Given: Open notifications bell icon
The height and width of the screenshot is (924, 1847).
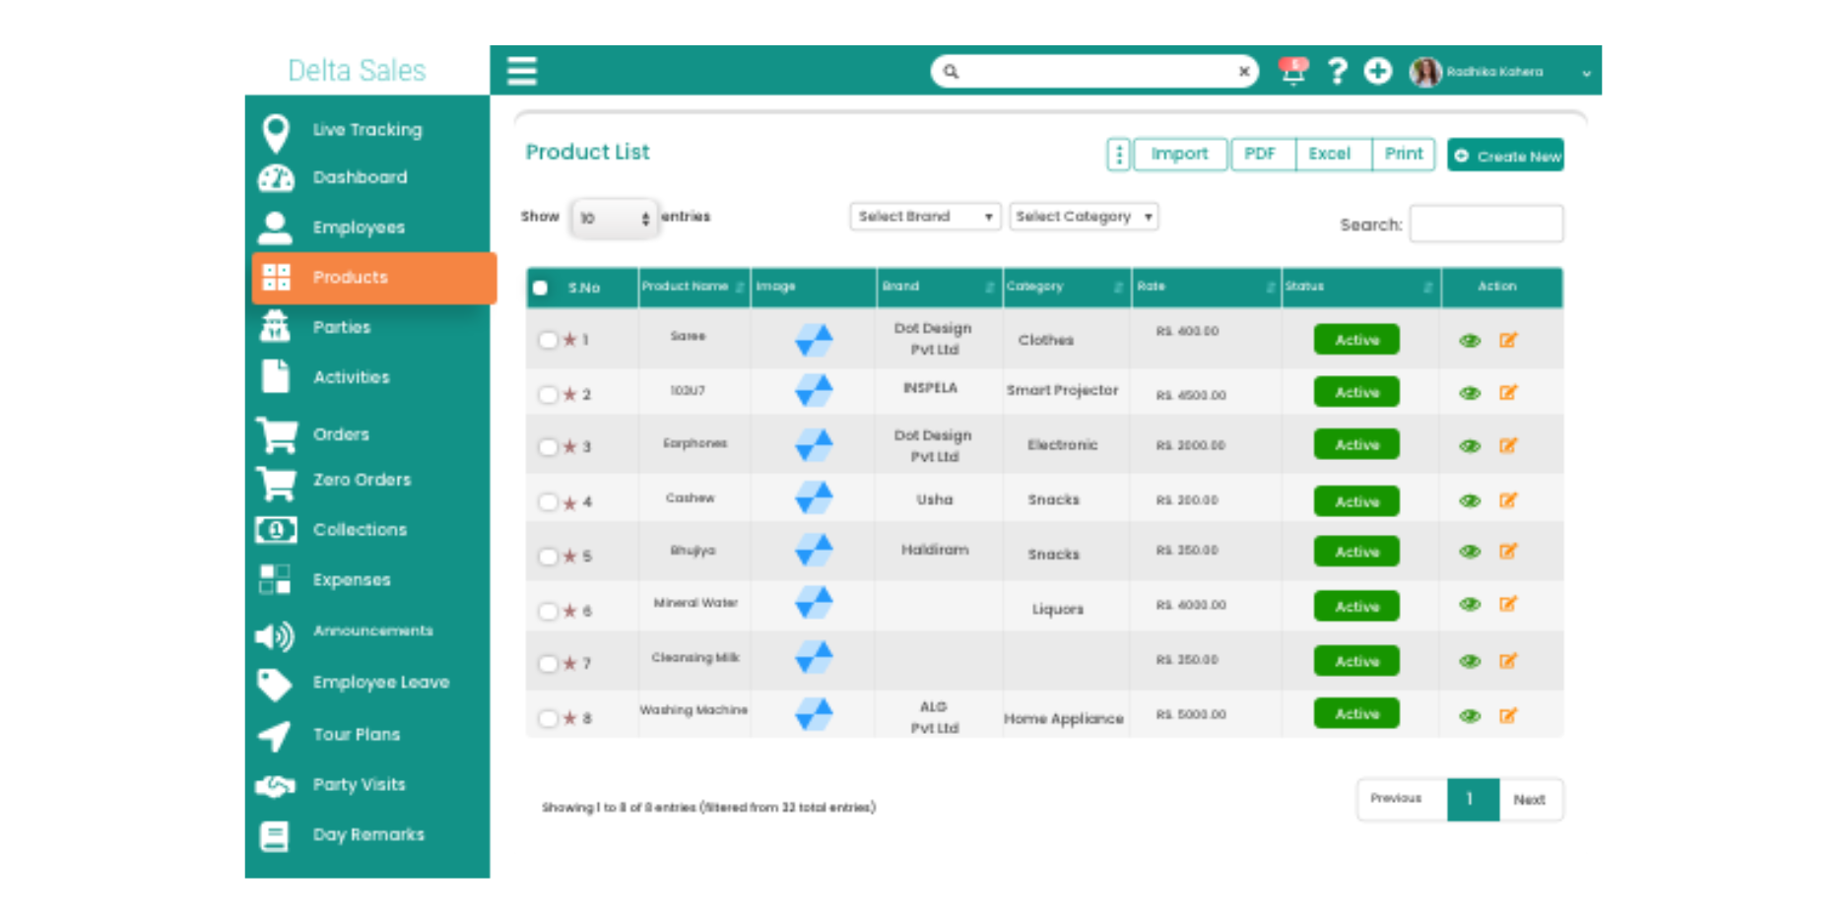Looking at the screenshot, I should point(1292,71).
